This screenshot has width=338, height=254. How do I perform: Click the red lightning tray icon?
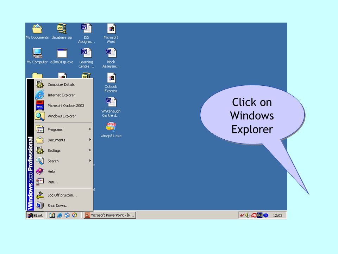(242, 215)
